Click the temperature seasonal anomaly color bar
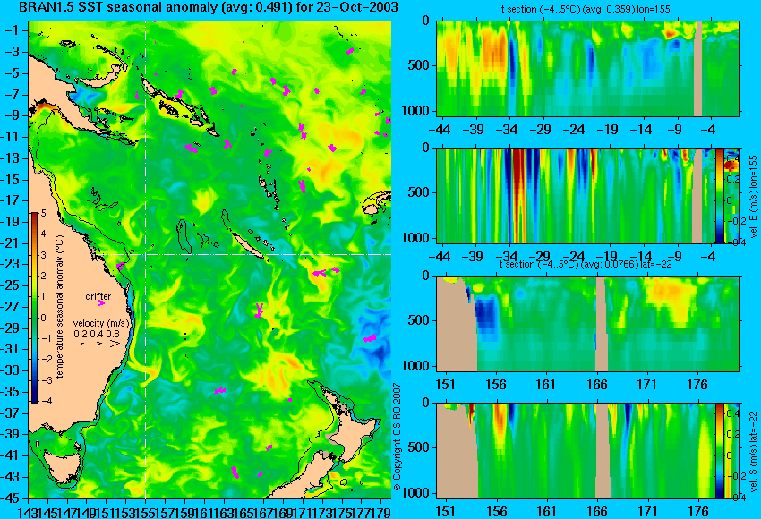The height and width of the screenshot is (519, 761). 35,308
